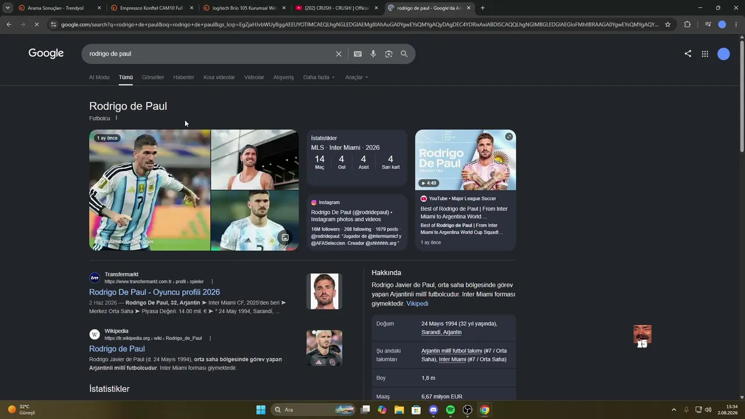Image resolution: width=745 pixels, height=419 pixels.
Task: Open the Chrome extensions menu
Action: click(687, 24)
